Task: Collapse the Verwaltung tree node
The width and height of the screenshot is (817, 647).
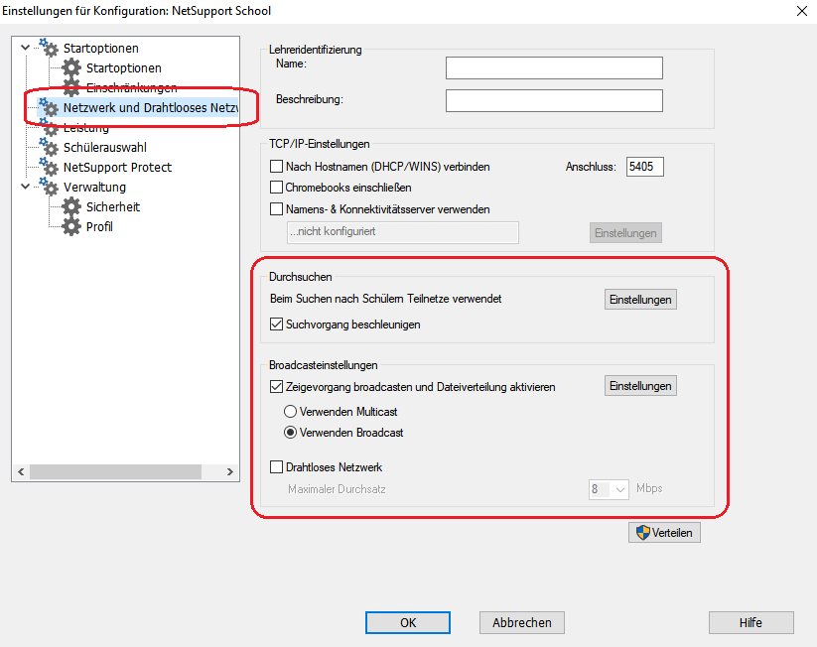Action: (x=25, y=187)
